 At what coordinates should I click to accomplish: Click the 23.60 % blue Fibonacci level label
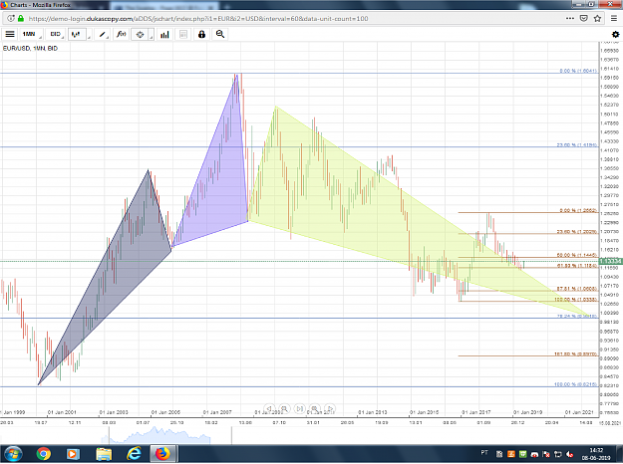point(576,145)
